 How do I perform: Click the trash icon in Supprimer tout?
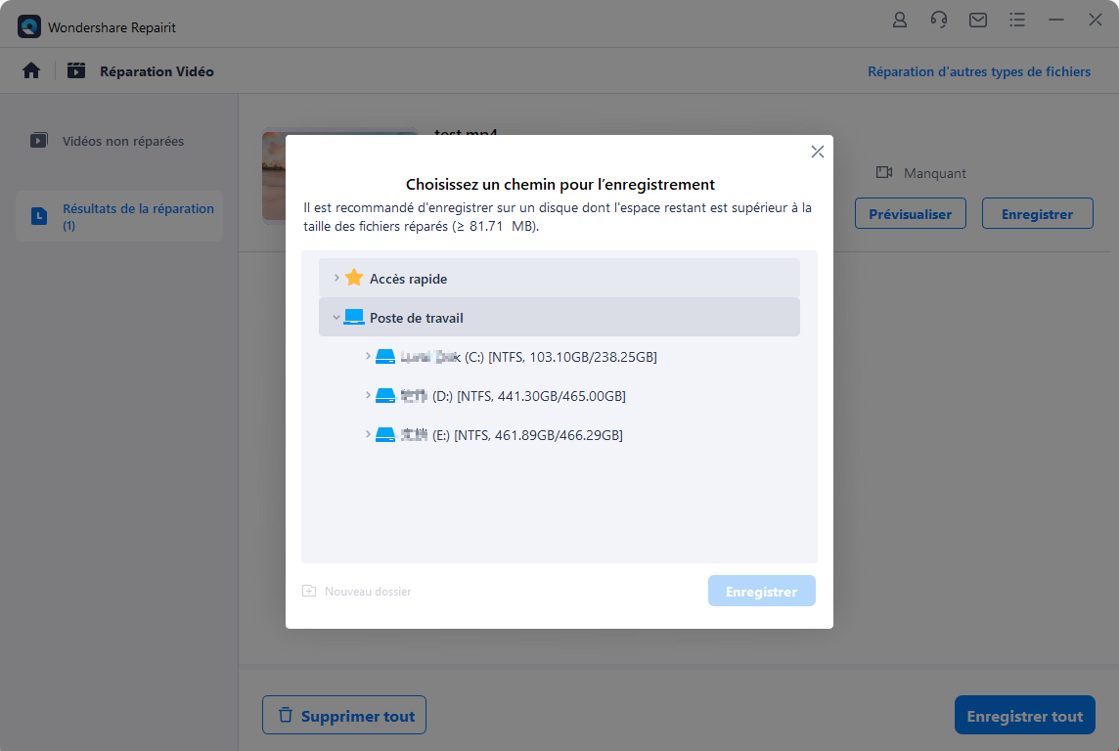[286, 715]
